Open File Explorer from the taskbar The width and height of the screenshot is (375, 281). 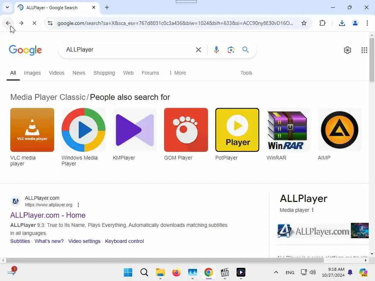(x=160, y=272)
